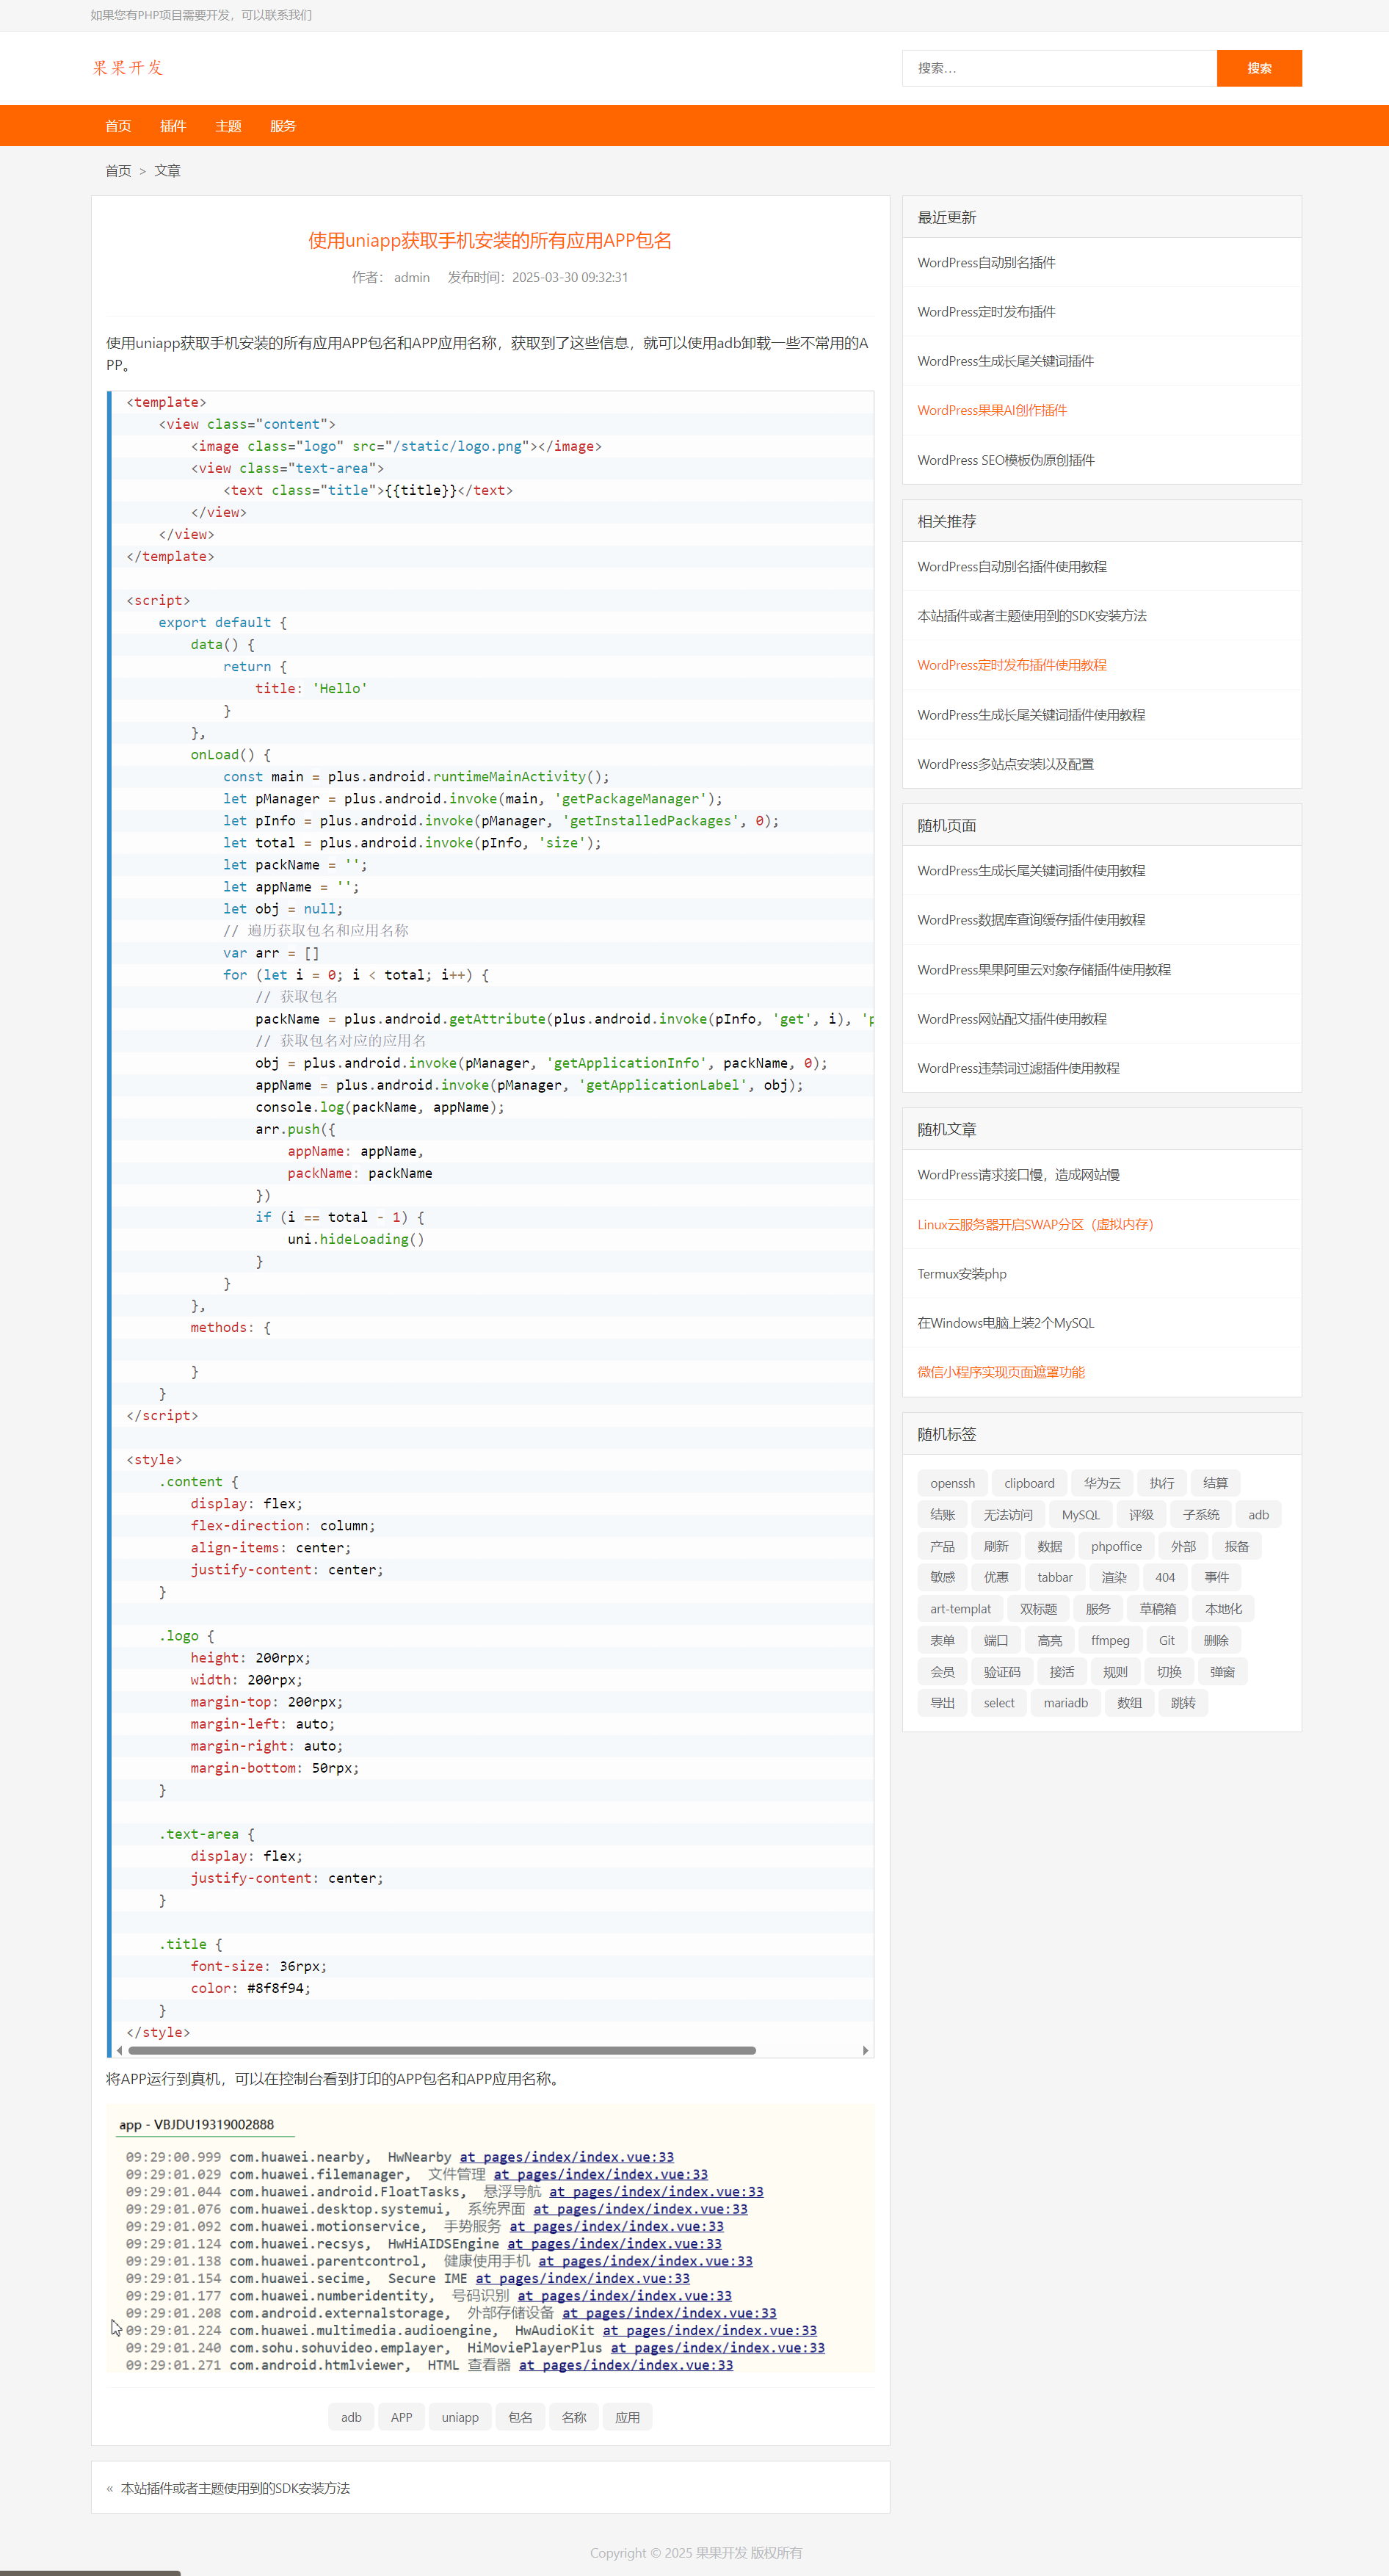Click the adb tag below the article
This screenshot has height=2576, width=1389.
click(351, 2417)
